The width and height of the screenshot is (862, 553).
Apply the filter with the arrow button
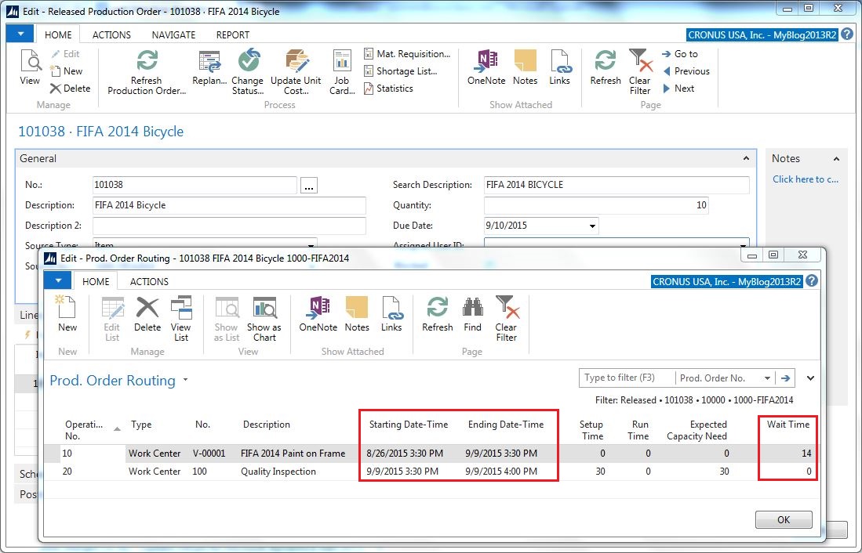coord(786,378)
